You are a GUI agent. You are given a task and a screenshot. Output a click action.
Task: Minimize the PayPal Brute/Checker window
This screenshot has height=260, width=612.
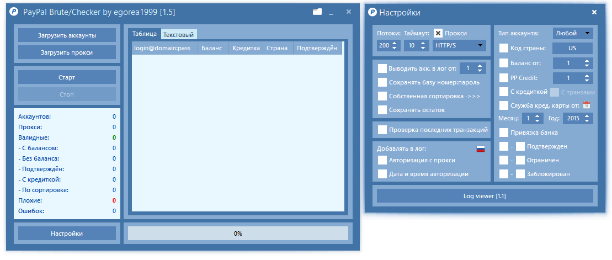pyautogui.click(x=331, y=14)
